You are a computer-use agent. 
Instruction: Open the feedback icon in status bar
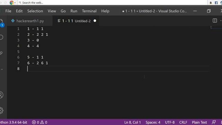[x=214, y=122]
